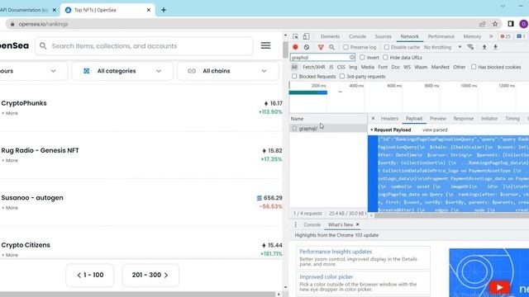Click the export HAR download arrow
Image resolution: width=529 pixels, height=297 pixels.
click(x=495, y=47)
